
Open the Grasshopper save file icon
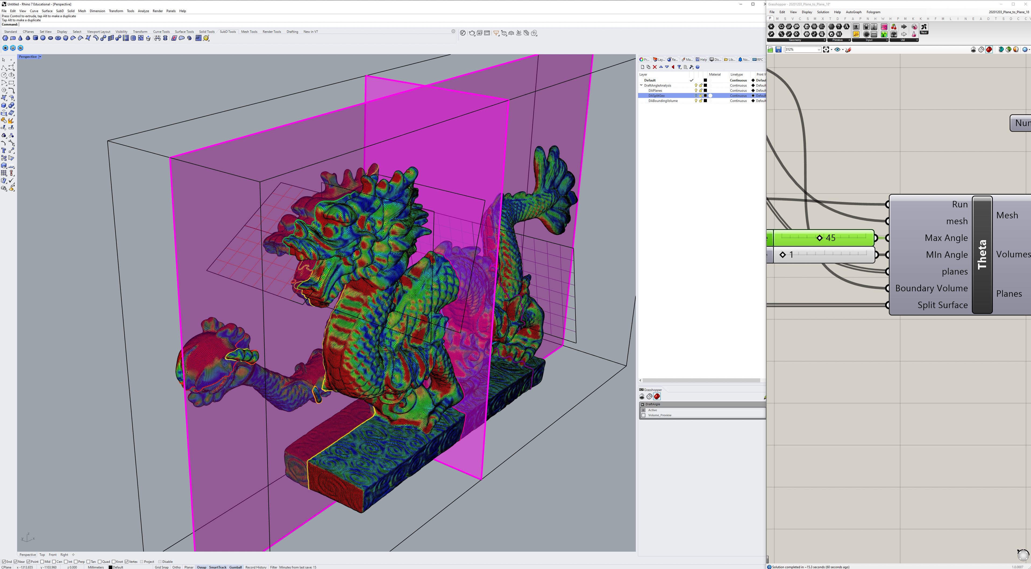778,49
